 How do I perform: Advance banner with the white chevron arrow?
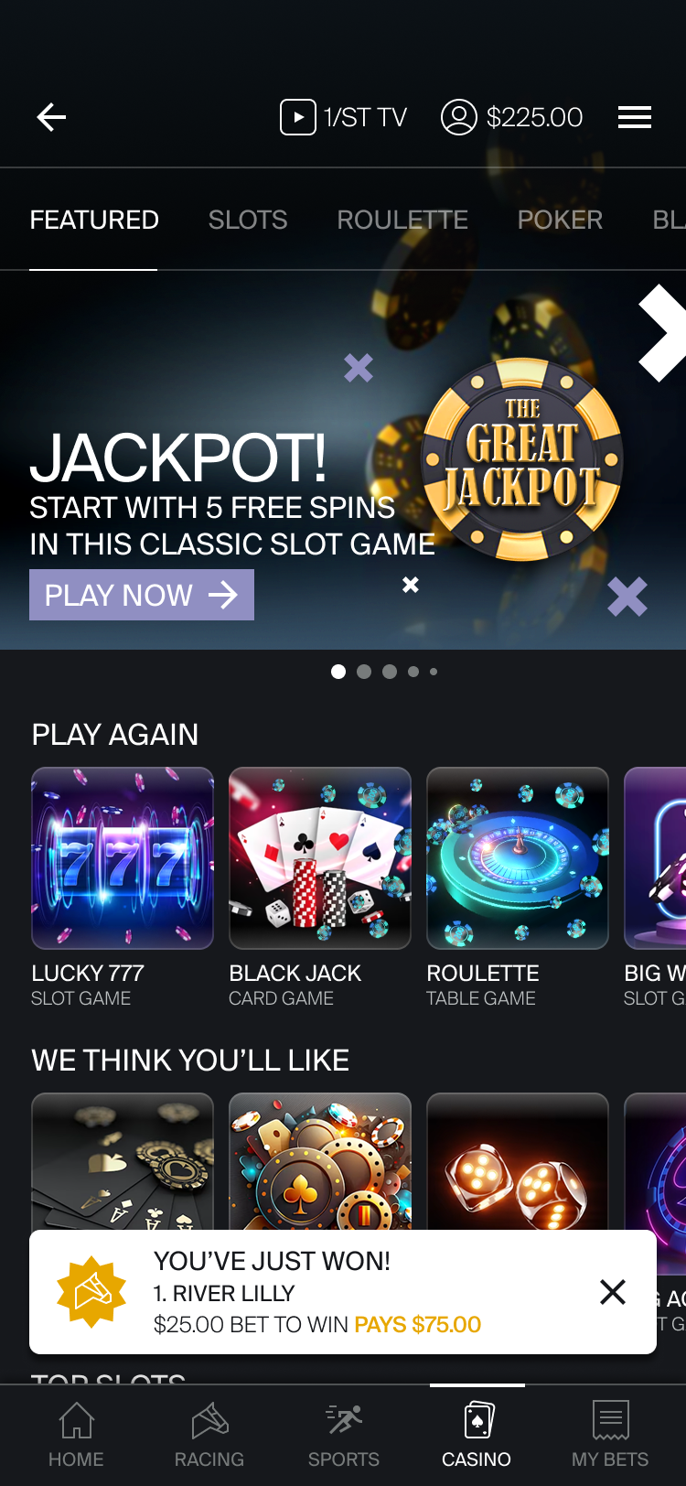pos(662,332)
